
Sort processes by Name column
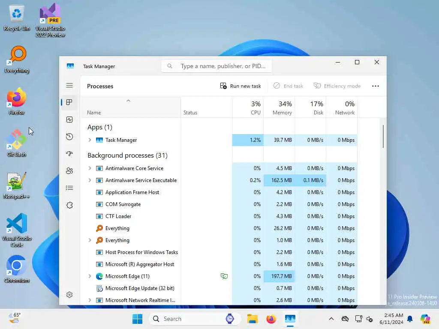point(131,108)
